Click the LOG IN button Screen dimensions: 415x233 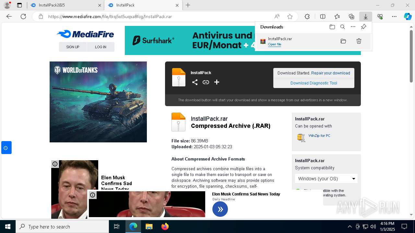101,47
